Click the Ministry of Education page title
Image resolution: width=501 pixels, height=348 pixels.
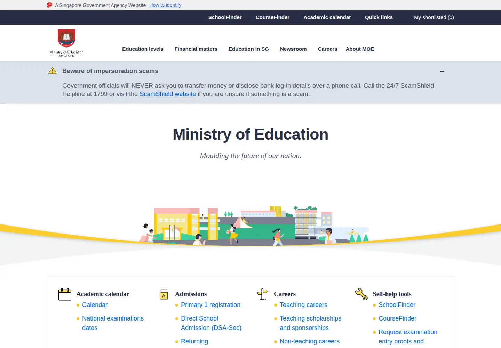pyautogui.click(x=250, y=134)
